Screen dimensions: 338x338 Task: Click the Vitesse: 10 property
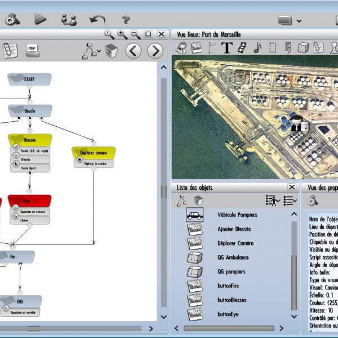click(321, 310)
